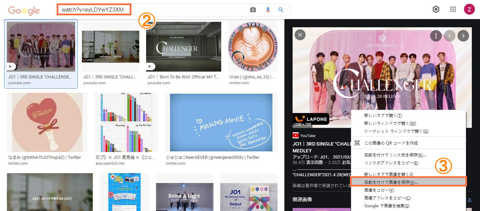Click the ジョジョニNeerGEVER Twitter caption

[x=213, y=157]
